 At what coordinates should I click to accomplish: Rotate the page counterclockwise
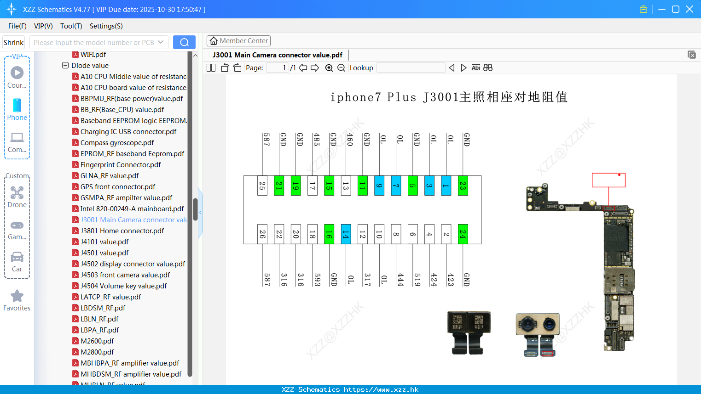[225, 68]
